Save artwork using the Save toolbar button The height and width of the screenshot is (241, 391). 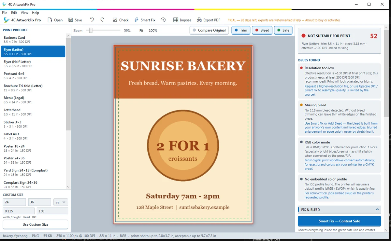pyautogui.click(x=75, y=20)
